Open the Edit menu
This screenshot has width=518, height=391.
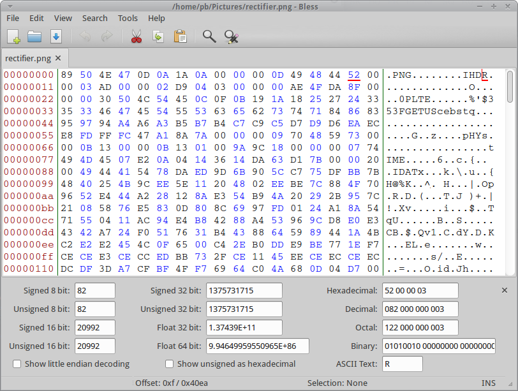(x=36, y=18)
